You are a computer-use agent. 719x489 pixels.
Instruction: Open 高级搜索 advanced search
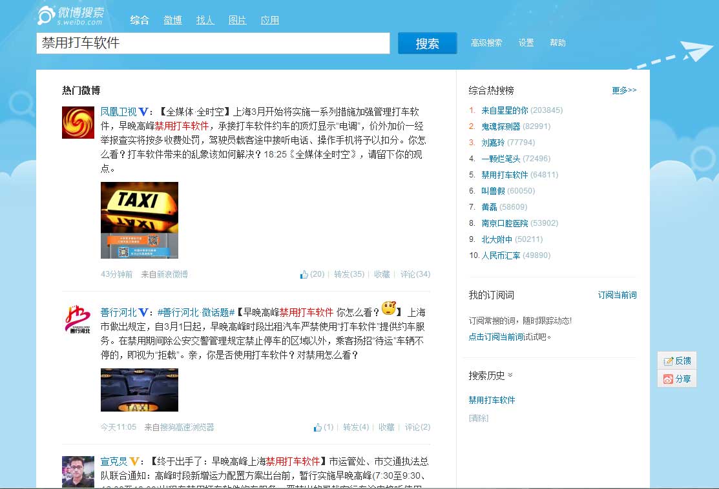pos(486,43)
